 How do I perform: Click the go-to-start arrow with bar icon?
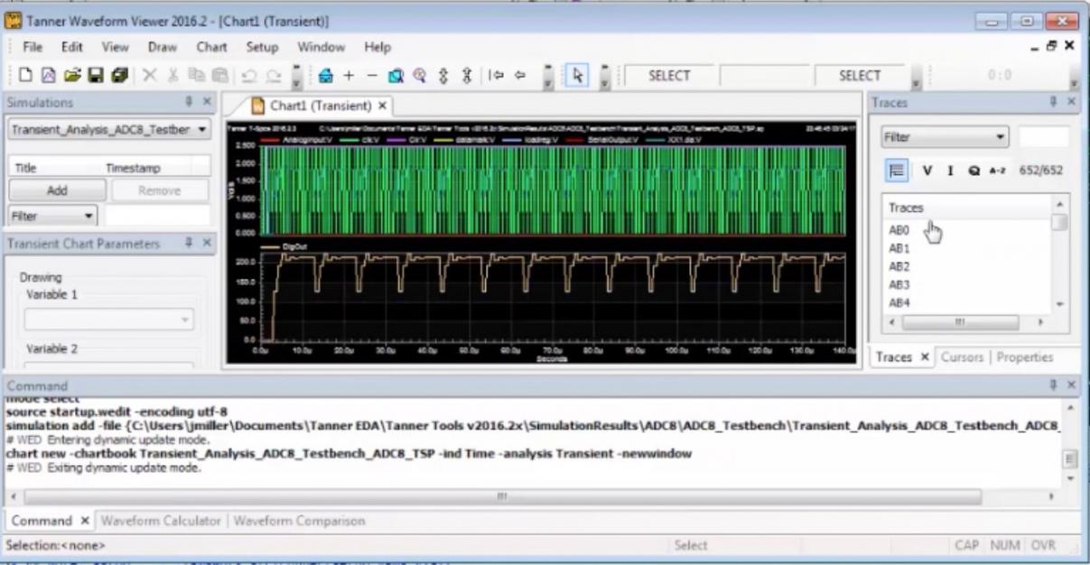tap(495, 77)
